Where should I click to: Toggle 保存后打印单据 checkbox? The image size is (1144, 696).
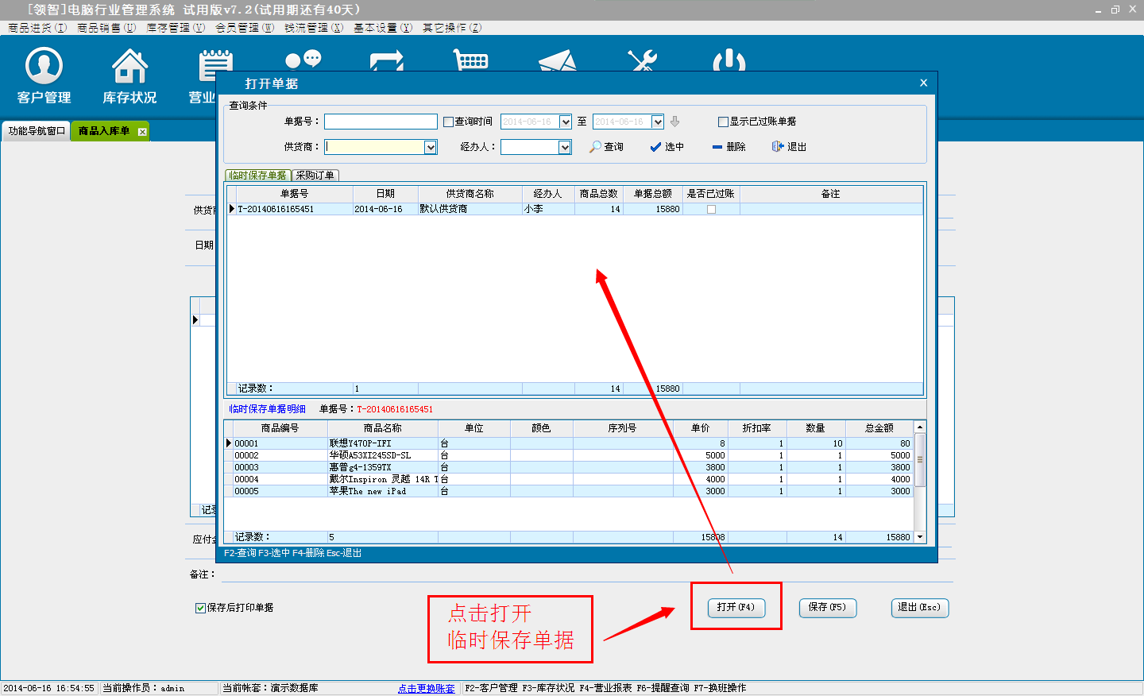pyautogui.click(x=201, y=608)
